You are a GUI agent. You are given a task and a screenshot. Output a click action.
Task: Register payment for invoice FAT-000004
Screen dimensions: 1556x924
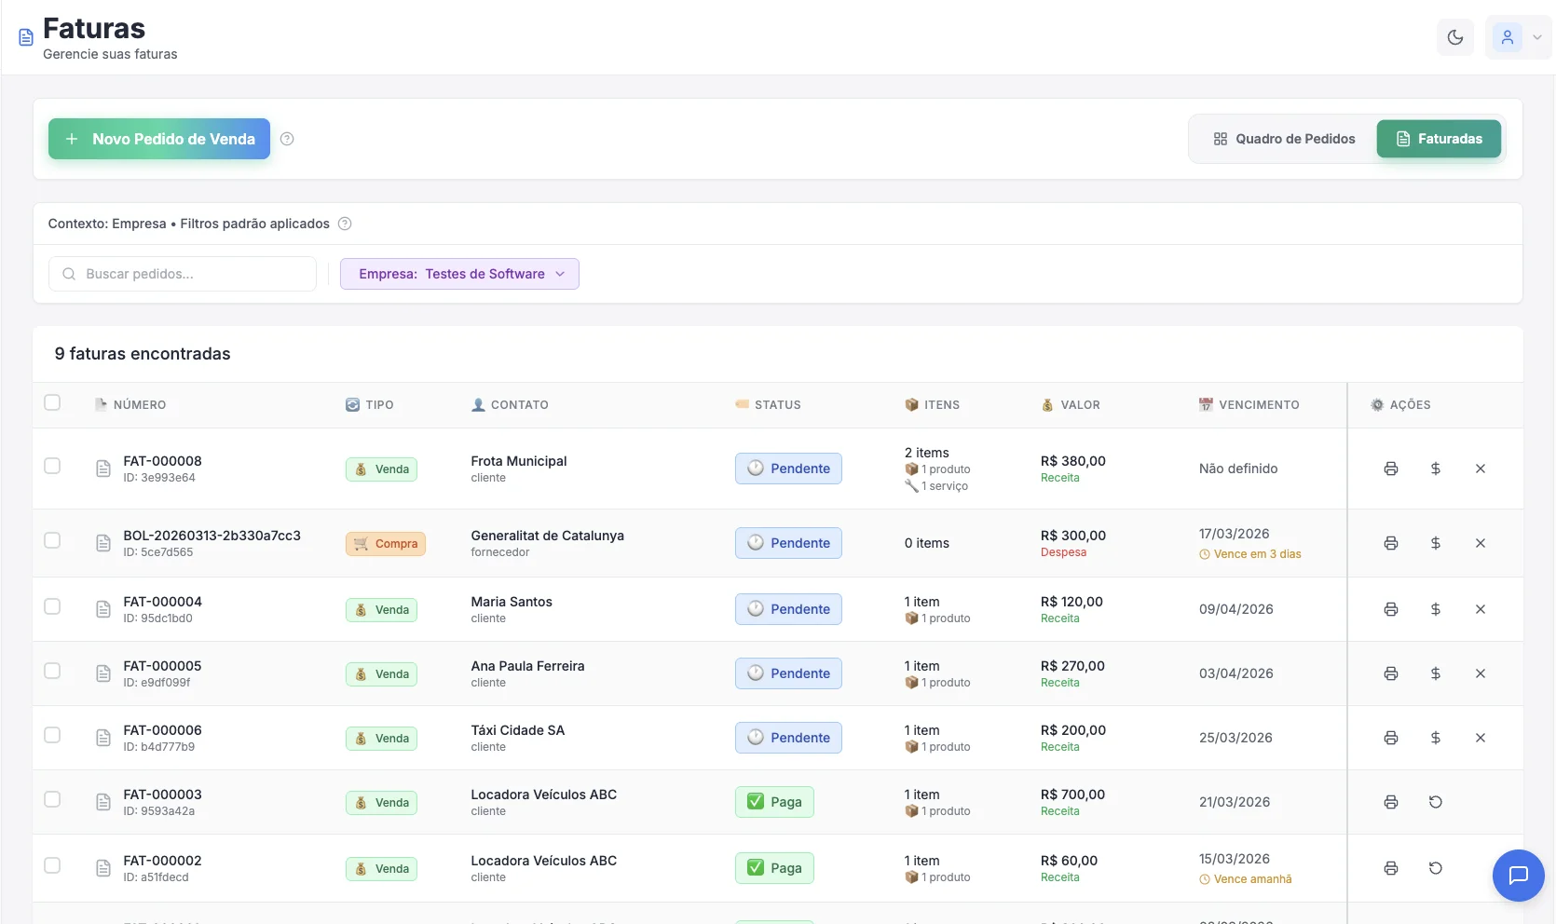(1435, 609)
